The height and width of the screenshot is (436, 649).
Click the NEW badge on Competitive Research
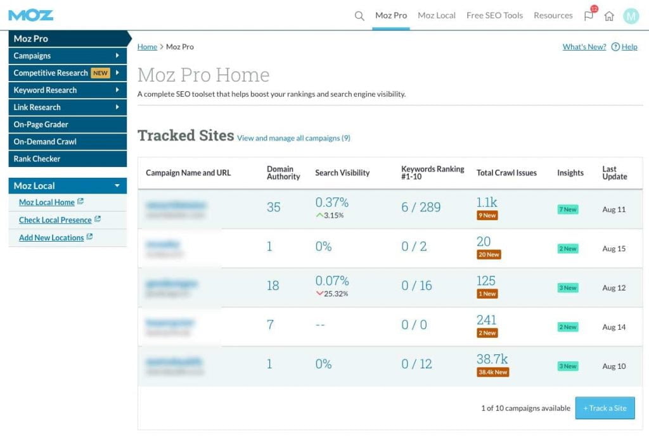point(100,73)
